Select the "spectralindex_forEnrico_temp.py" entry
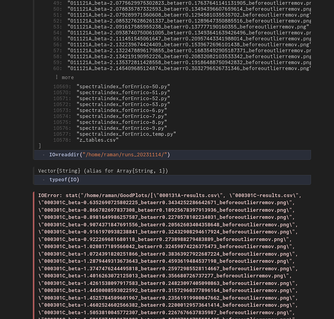The image size is (334, 319). [126, 134]
